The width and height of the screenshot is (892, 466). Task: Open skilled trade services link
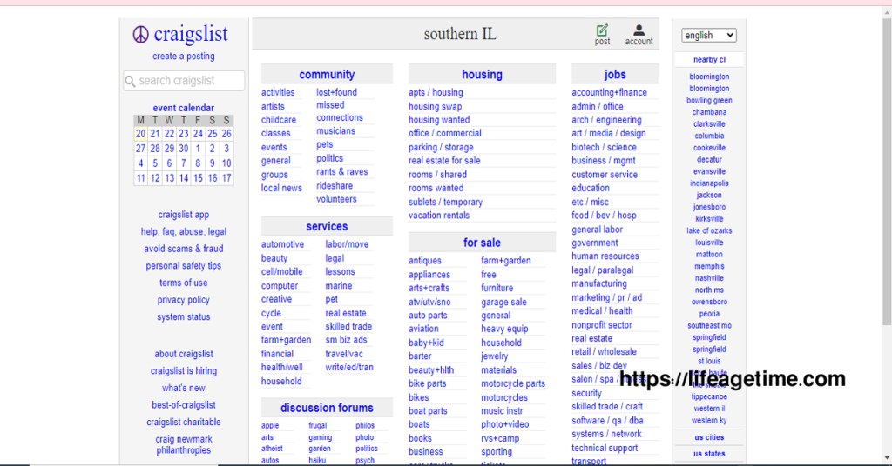click(348, 327)
